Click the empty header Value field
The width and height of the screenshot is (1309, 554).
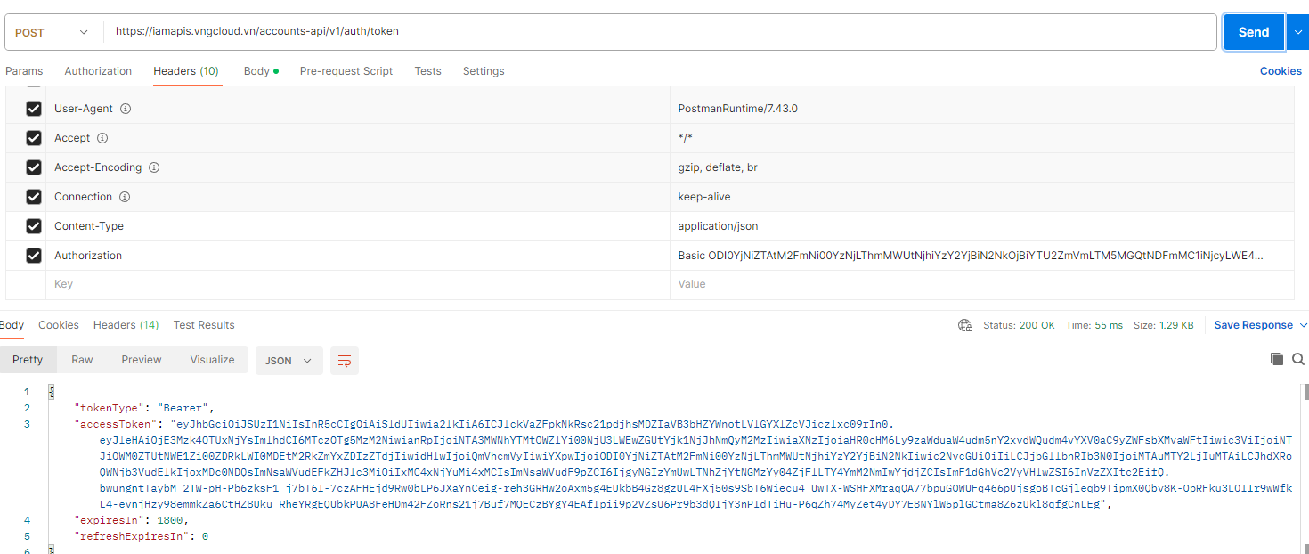pyautogui.click(x=981, y=284)
